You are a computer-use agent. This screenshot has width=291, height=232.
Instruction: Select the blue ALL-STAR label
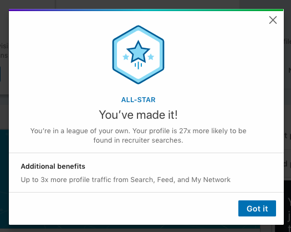[138, 100]
